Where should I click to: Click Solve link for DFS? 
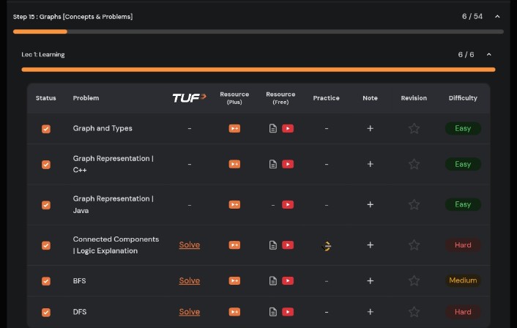click(x=189, y=311)
